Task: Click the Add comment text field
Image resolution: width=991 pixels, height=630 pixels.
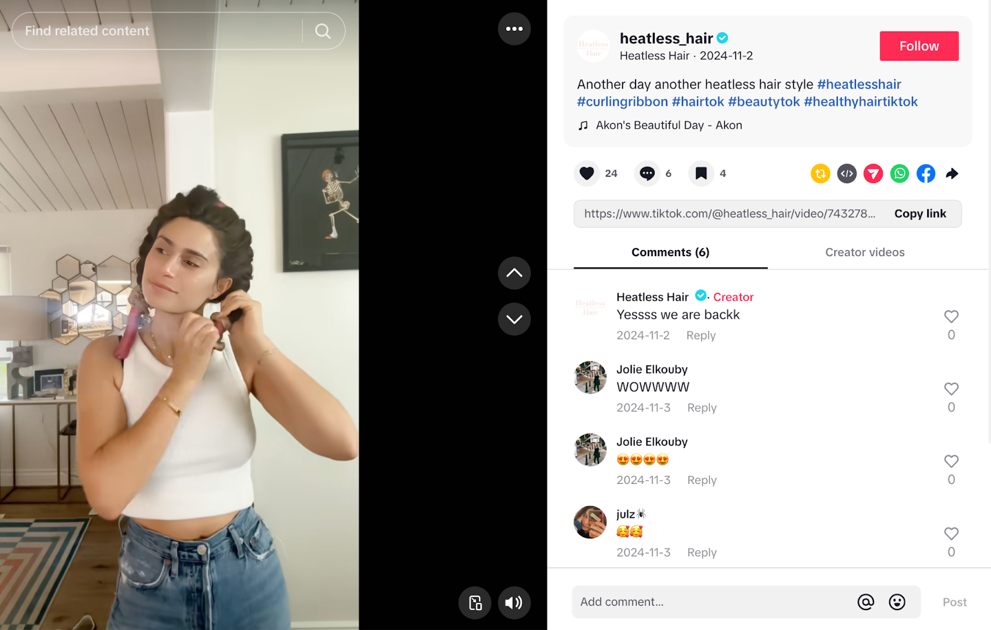Action: pos(712,602)
